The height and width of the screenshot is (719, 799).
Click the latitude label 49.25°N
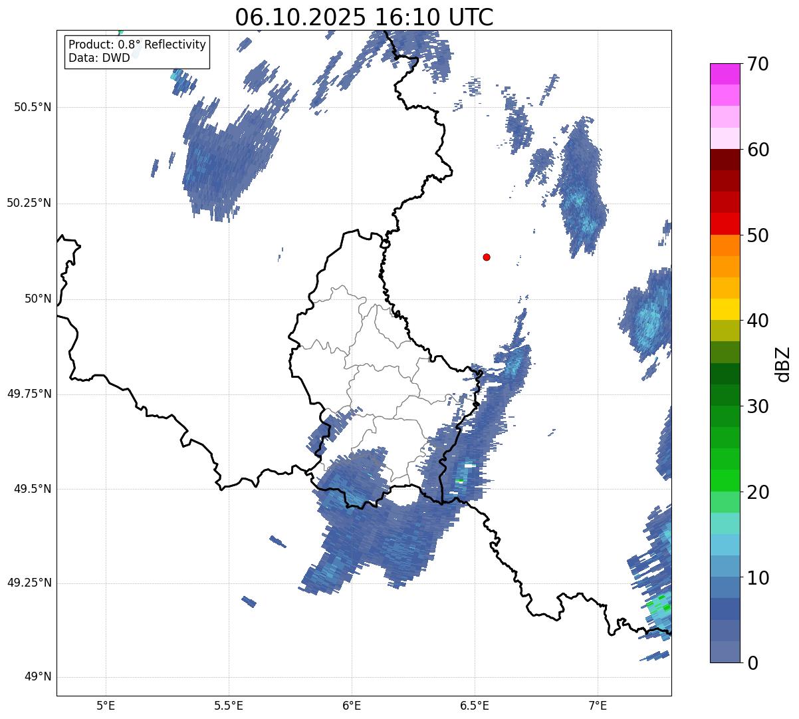point(29,583)
